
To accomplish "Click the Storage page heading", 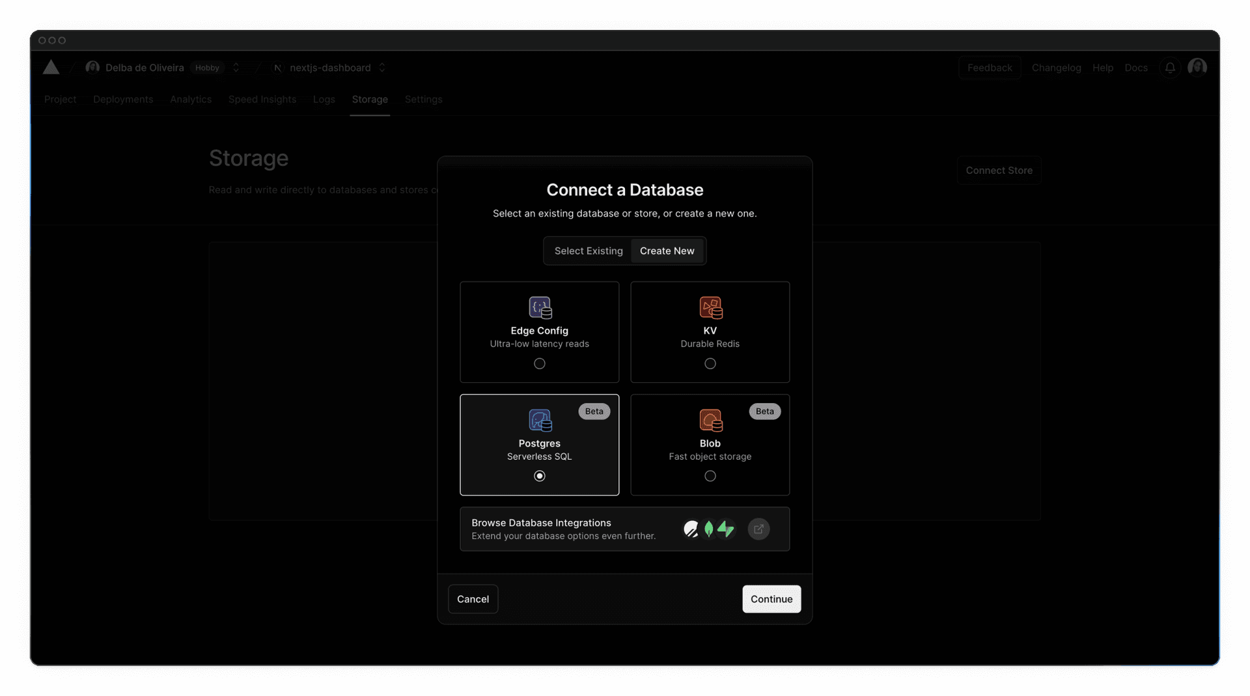I will [x=249, y=158].
